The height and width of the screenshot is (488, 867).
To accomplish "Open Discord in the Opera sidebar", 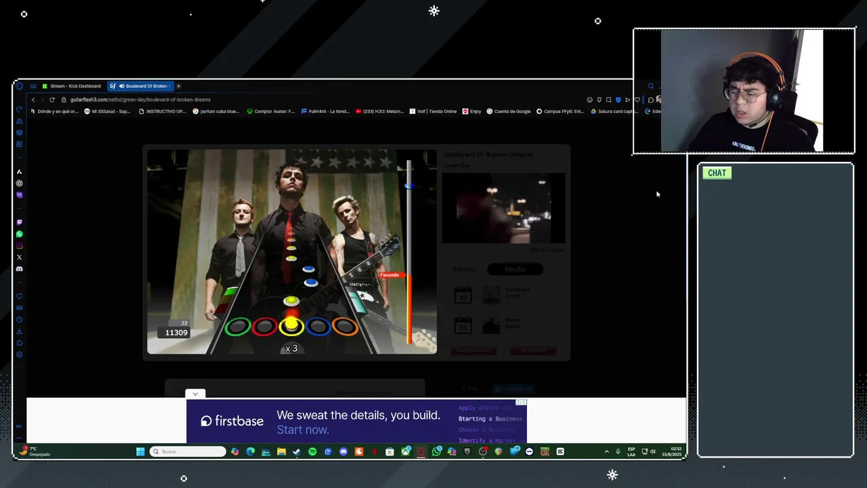I will (19, 268).
